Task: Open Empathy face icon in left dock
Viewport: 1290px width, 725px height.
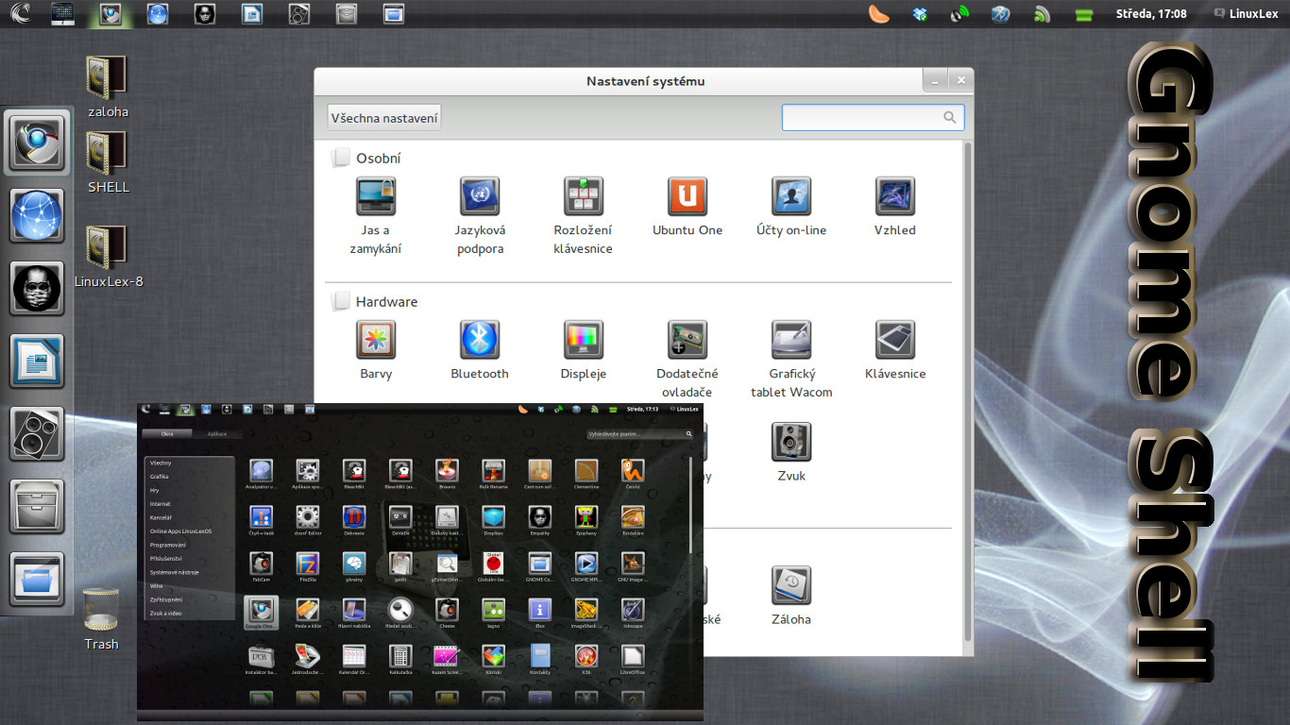Action: tap(38, 288)
